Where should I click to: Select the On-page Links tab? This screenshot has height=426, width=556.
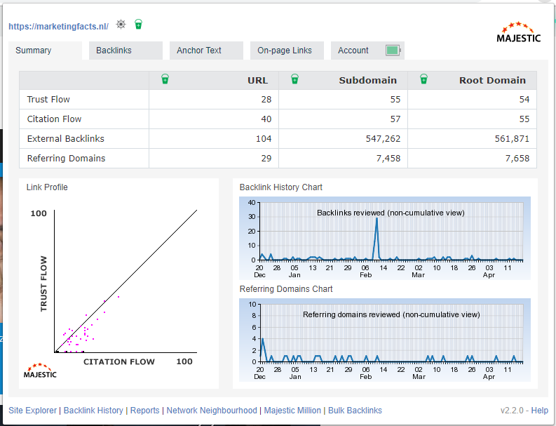(x=284, y=51)
